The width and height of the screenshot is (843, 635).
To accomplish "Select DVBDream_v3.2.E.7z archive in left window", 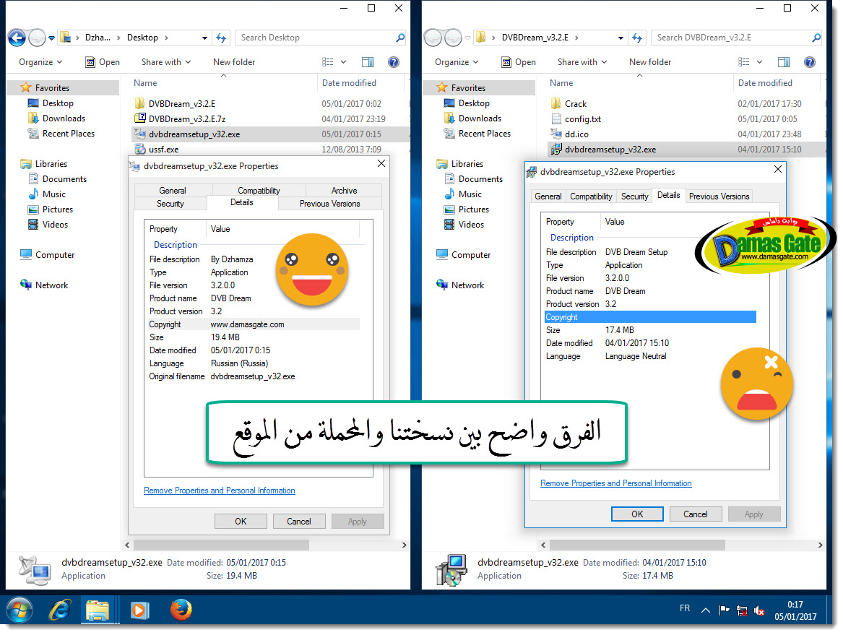I will coord(187,118).
